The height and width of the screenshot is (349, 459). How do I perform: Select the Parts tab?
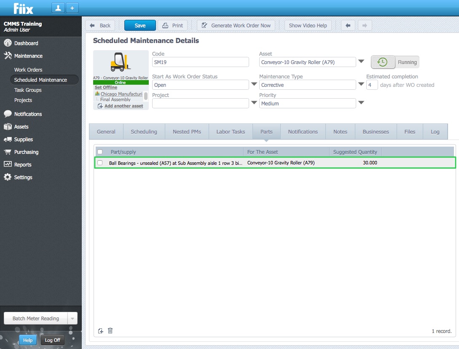pos(266,132)
